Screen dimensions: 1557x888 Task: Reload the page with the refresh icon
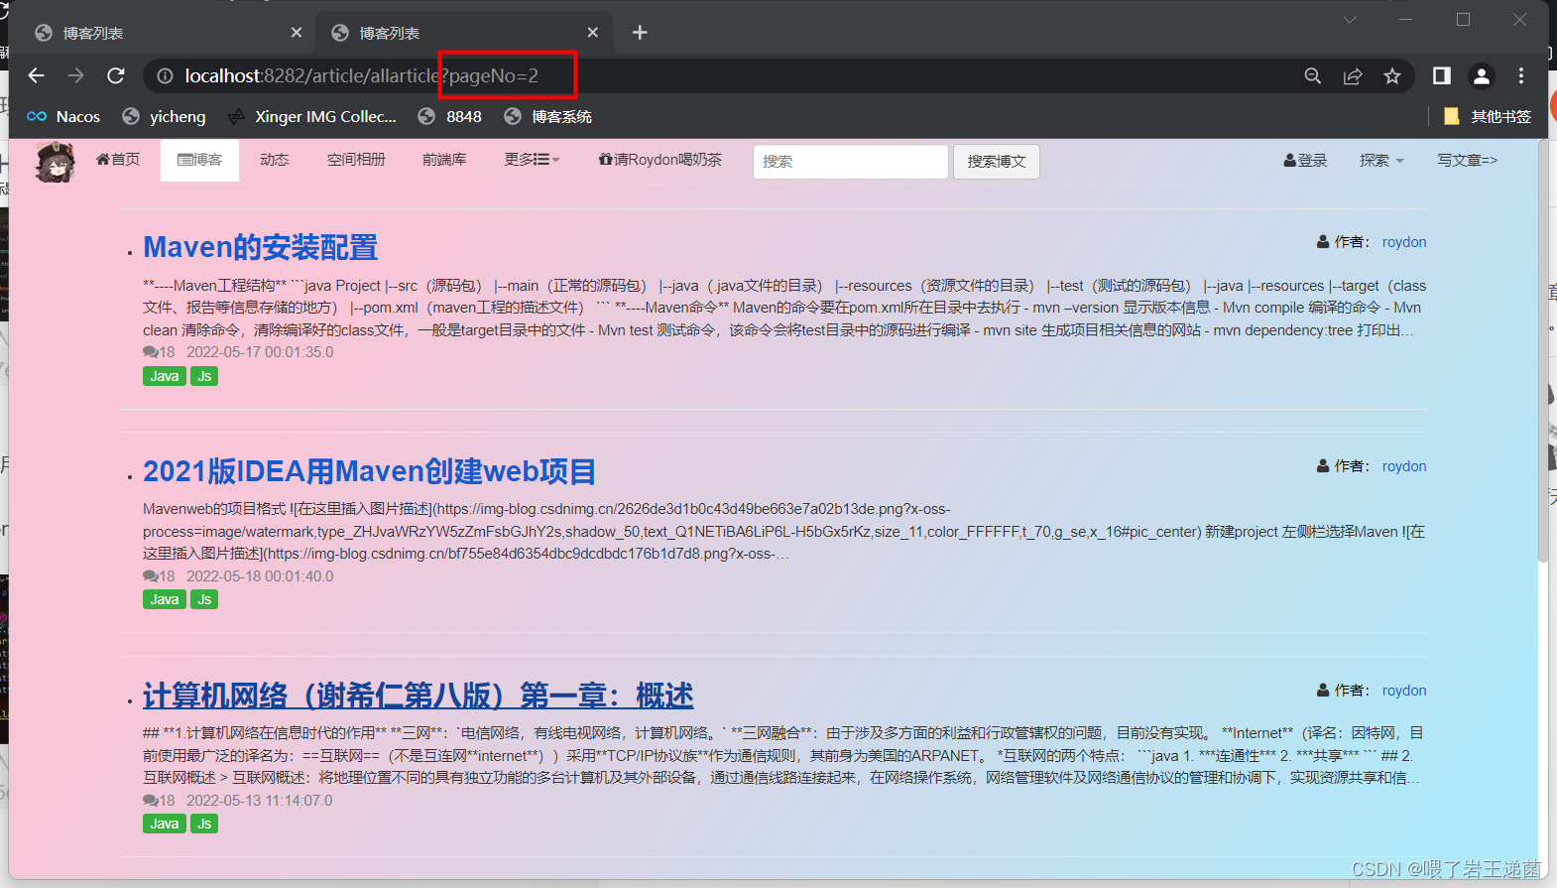pos(116,75)
